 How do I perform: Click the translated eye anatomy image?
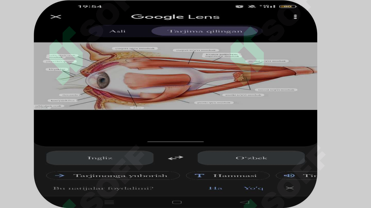pyautogui.click(x=175, y=76)
